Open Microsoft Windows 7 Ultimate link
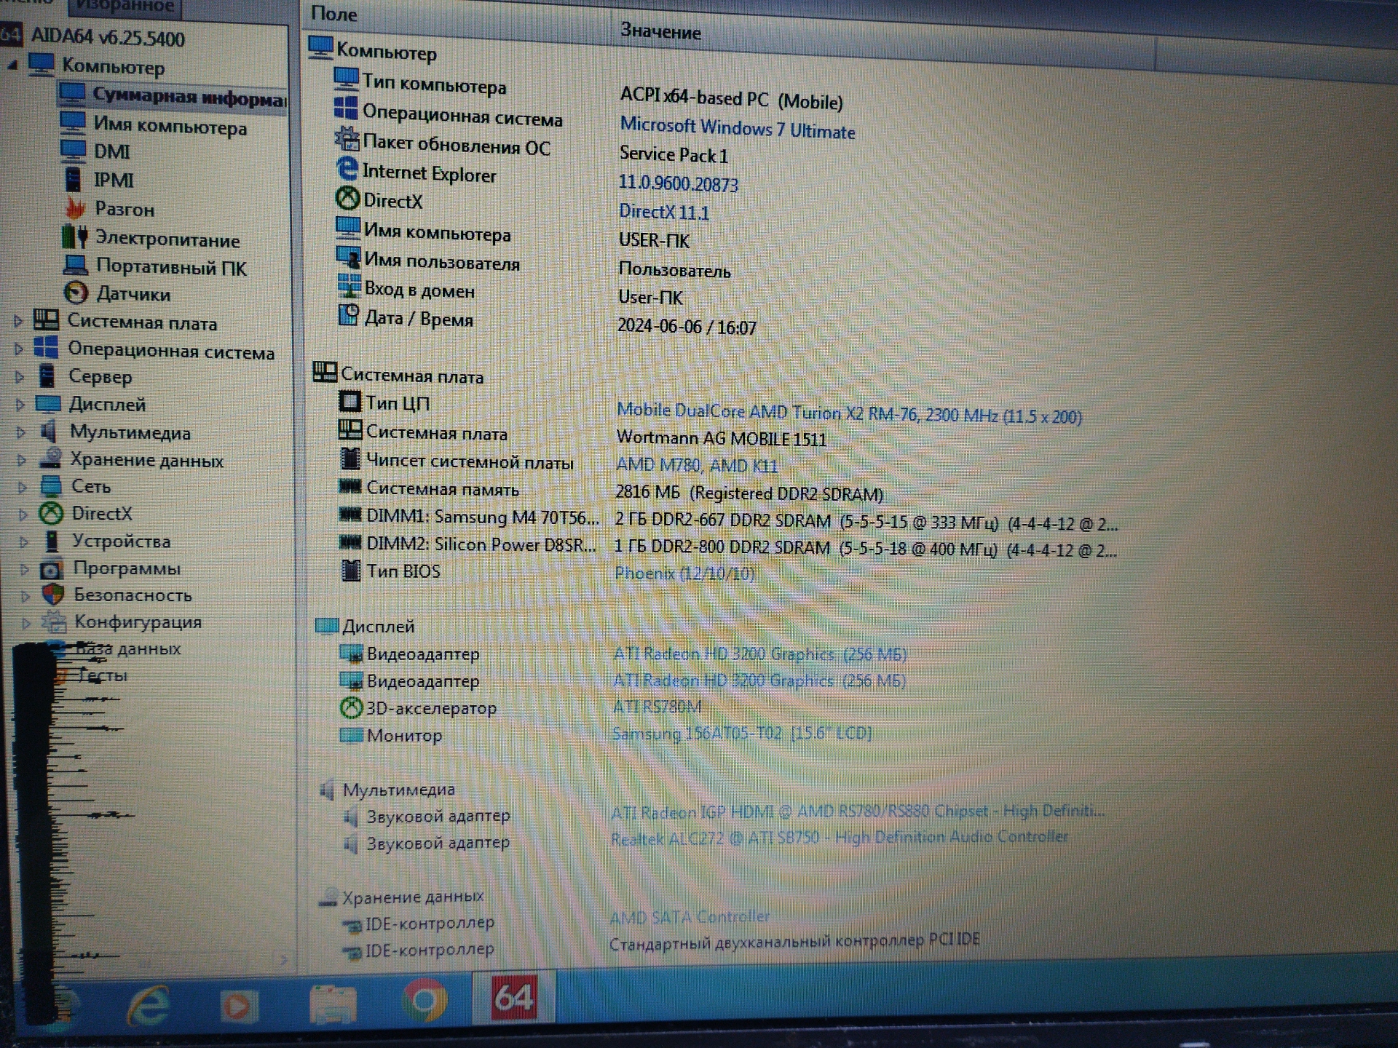The width and height of the screenshot is (1398, 1048). (737, 128)
